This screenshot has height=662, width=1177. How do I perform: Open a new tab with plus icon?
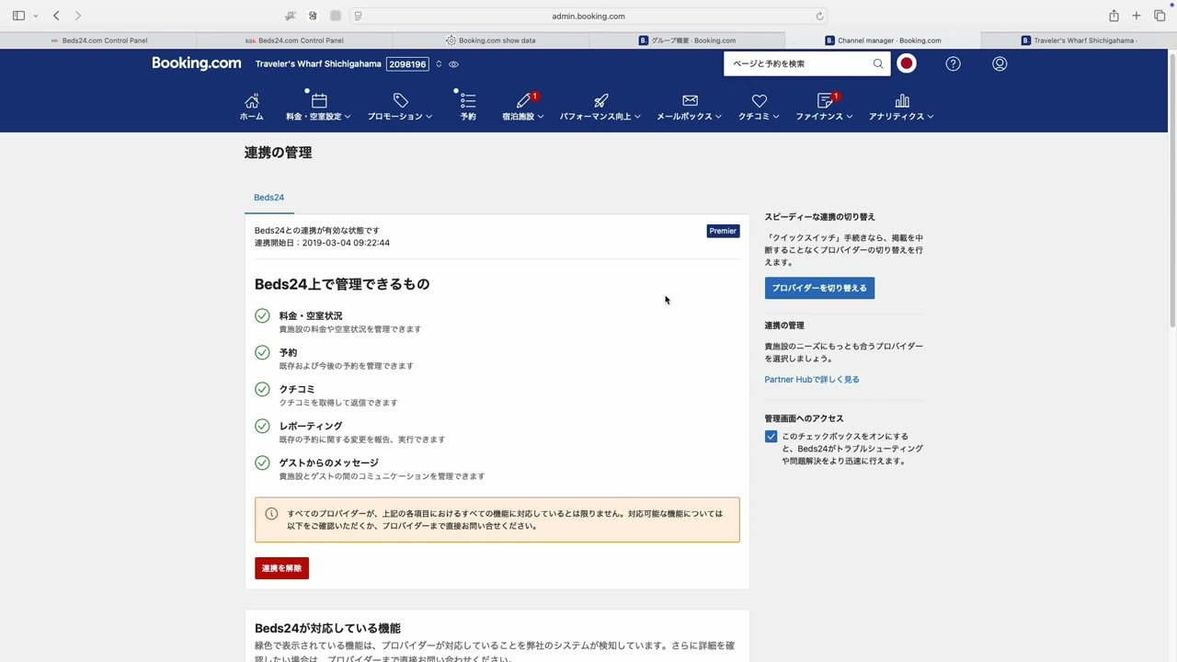click(x=1137, y=16)
